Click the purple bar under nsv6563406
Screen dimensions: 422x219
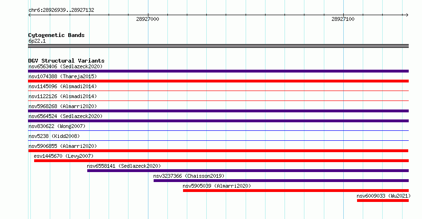tap(218, 71)
